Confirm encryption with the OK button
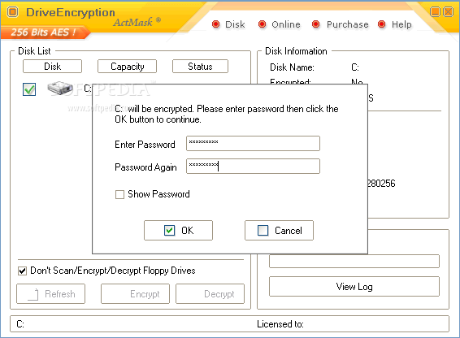 click(x=178, y=230)
